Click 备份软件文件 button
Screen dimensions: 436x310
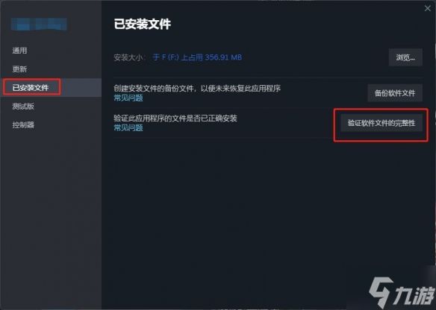click(395, 93)
